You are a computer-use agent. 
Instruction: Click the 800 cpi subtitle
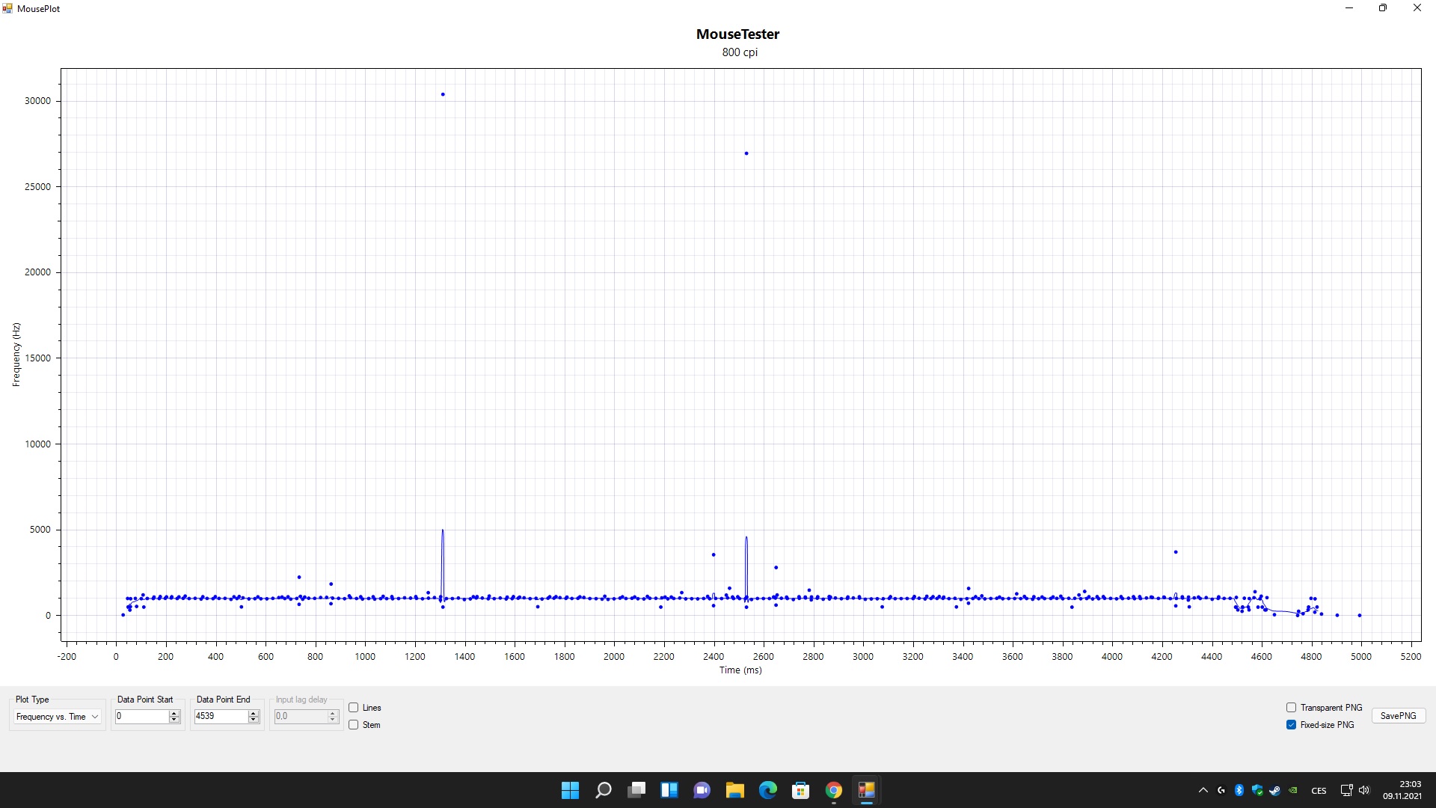point(740,52)
